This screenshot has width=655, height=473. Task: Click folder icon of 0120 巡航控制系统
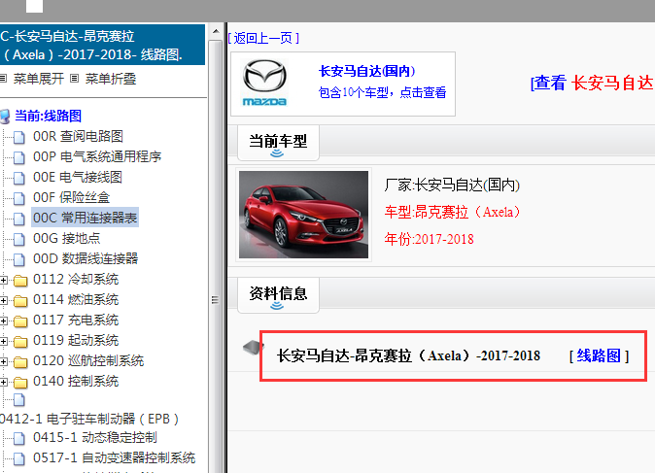coord(20,362)
